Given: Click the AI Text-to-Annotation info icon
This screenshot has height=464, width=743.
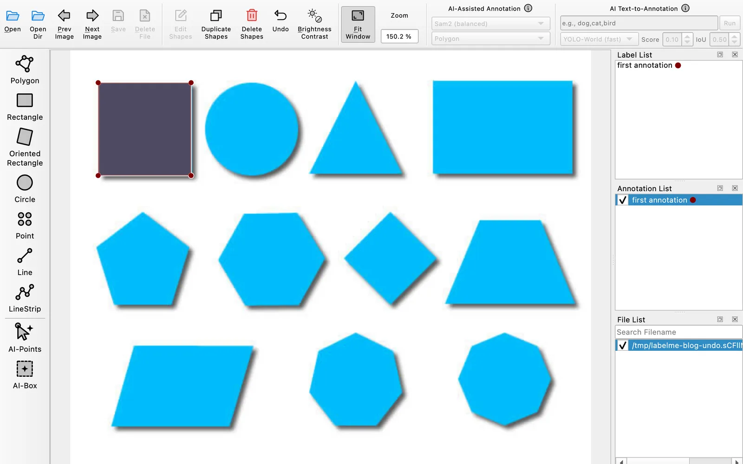Looking at the screenshot, I should [685, 8].
